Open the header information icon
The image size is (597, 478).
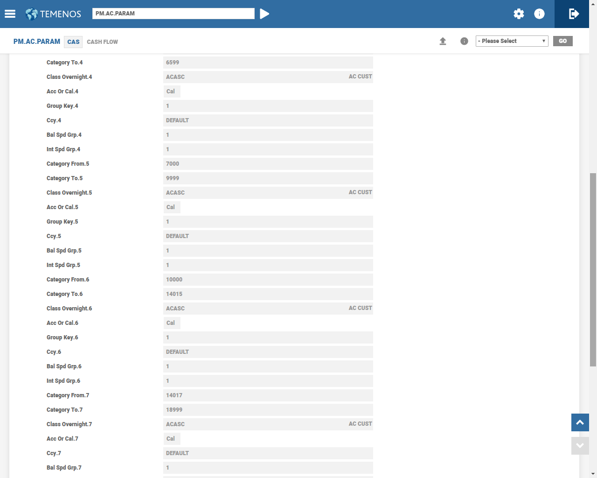pyautogui.click(x=539, y=14)
